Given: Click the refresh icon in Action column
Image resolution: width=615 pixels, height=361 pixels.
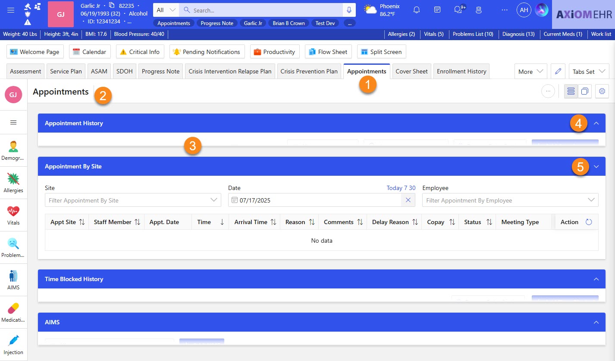Looking at the screenshot, I should [589, 222].
